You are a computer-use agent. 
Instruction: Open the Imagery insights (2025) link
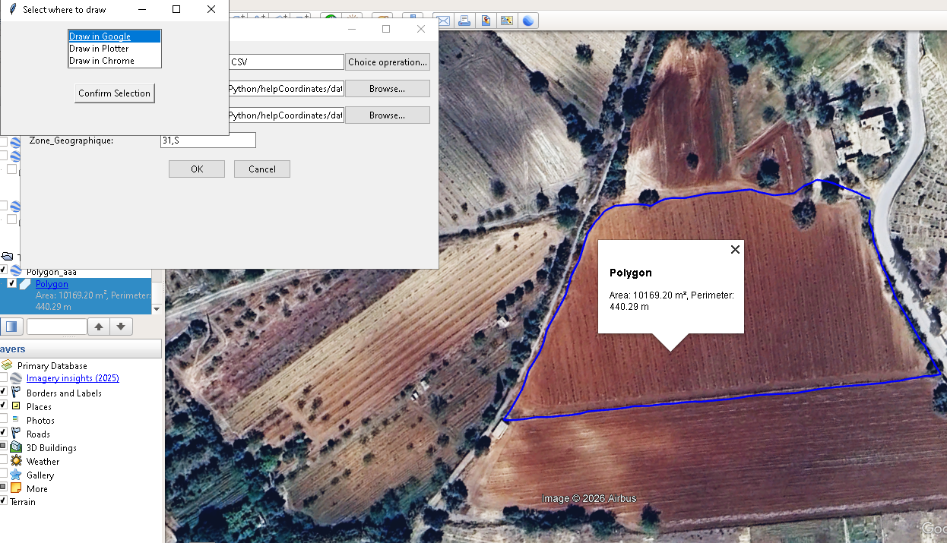[72, 378]
